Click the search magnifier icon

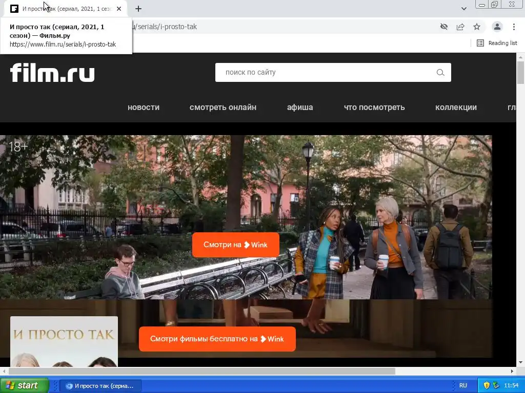[440, 73]
